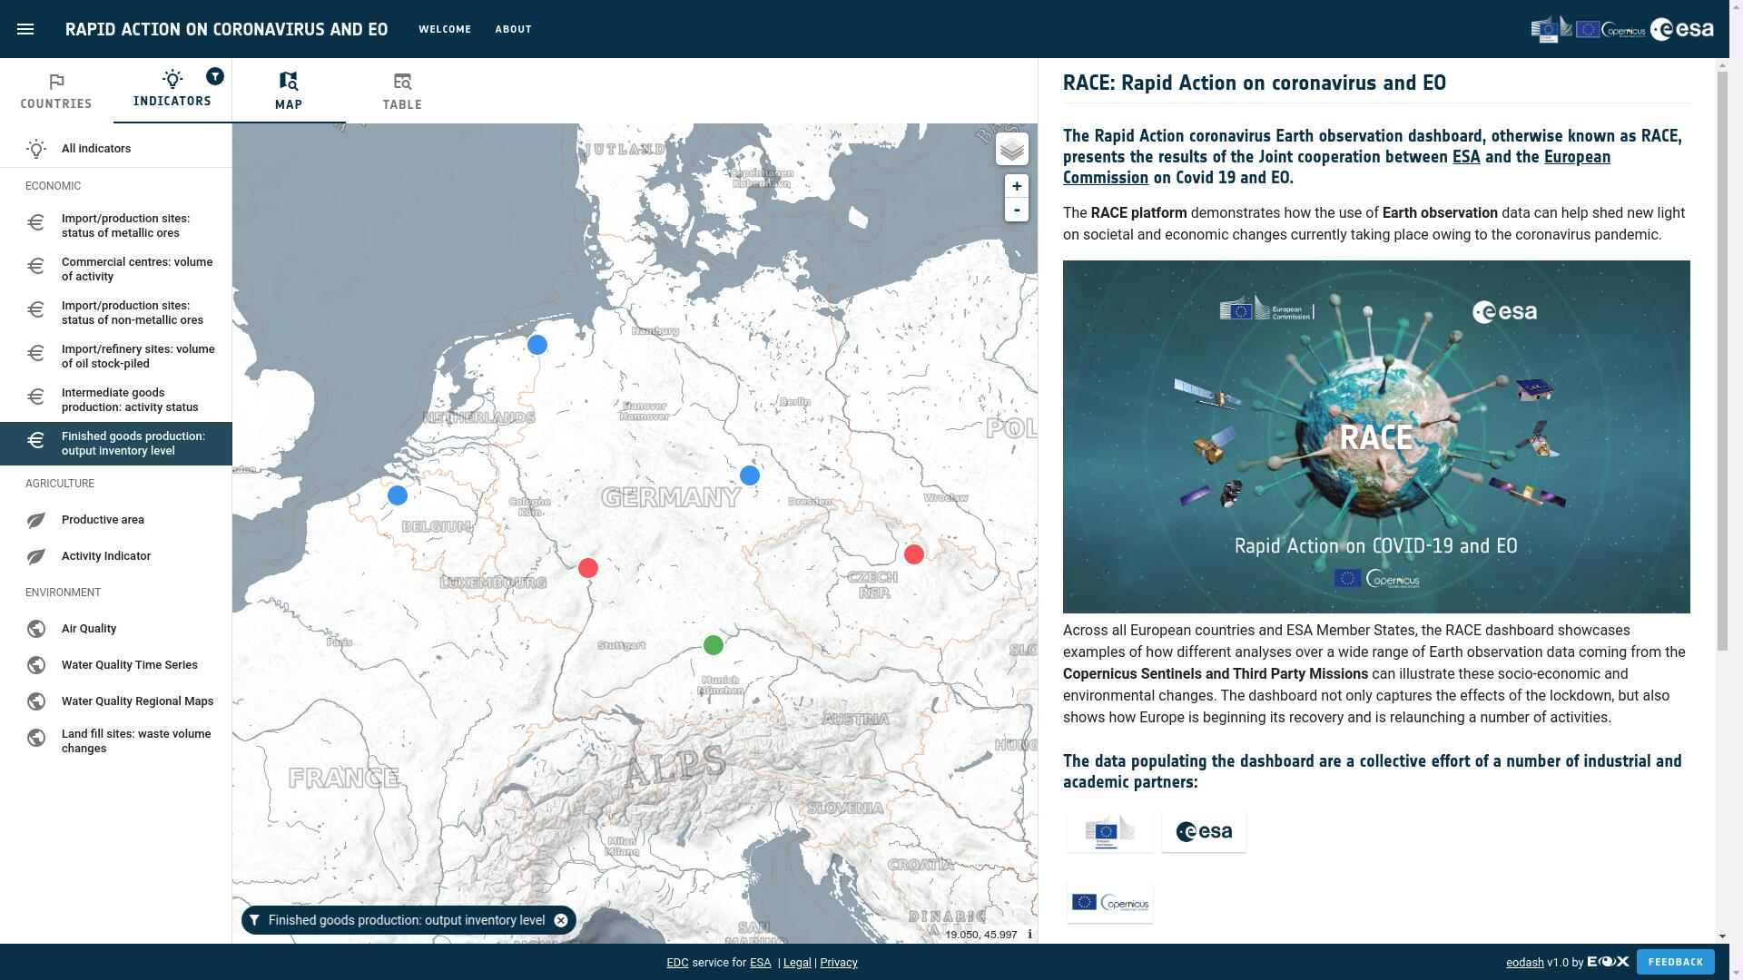Select the red marker in Czech Republic

914,554
